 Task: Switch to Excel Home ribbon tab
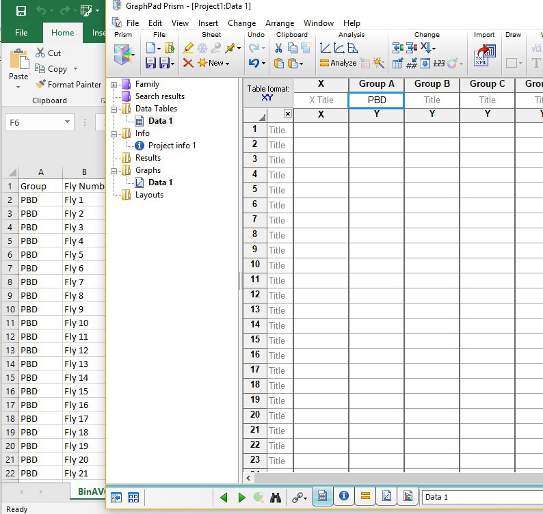[63, 33]
